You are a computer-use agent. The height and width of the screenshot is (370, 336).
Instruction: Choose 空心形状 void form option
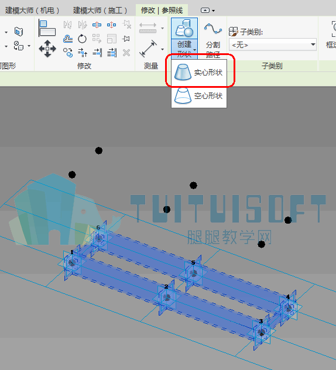pyautogui.click(x=199, y=96)
